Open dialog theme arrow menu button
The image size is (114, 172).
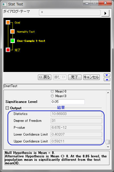click(x=105, y=13)
